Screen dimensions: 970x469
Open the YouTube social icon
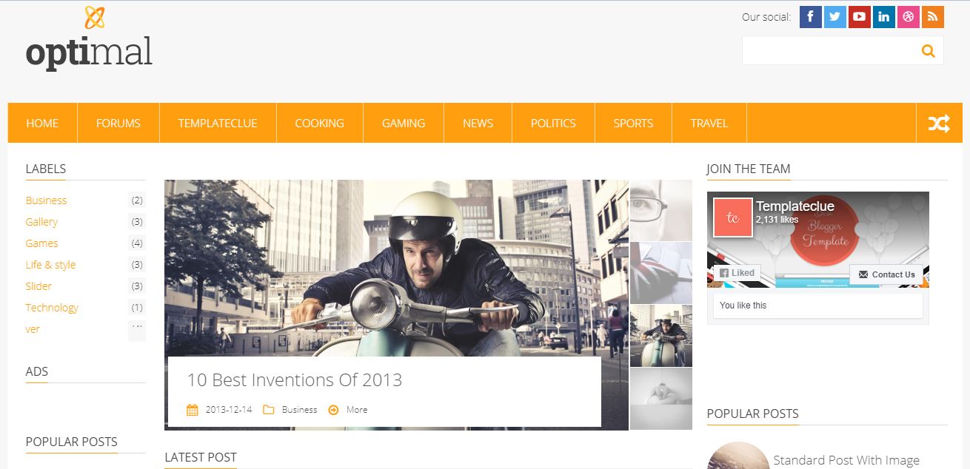pos(860,16)
